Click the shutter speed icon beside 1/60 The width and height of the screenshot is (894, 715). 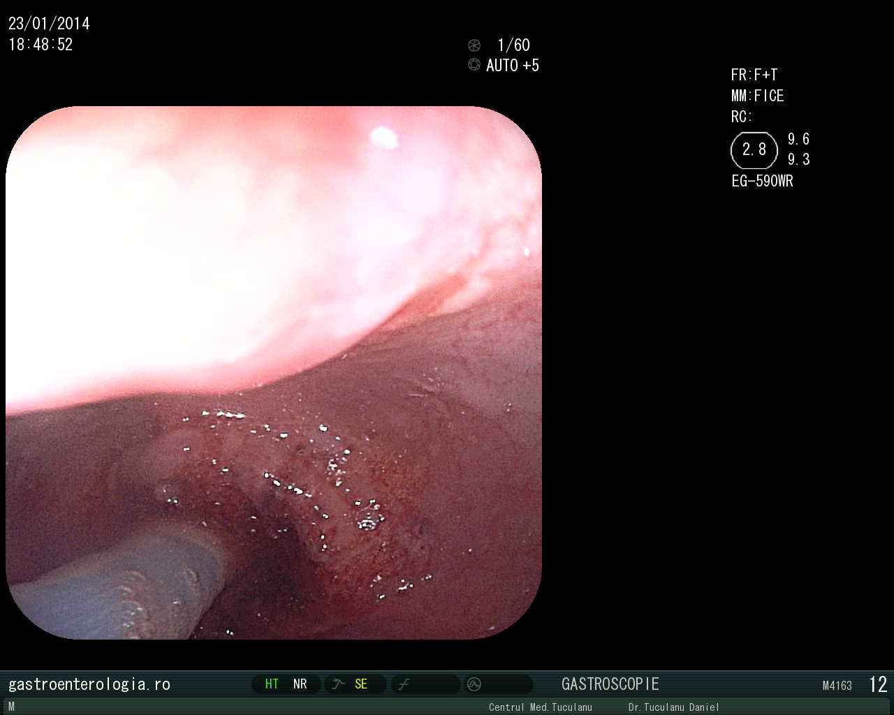474,45
